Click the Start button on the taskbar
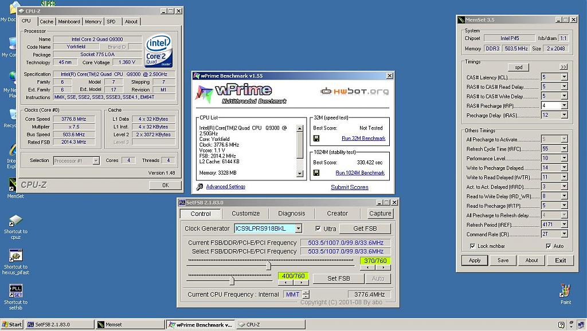 [12, 325]
